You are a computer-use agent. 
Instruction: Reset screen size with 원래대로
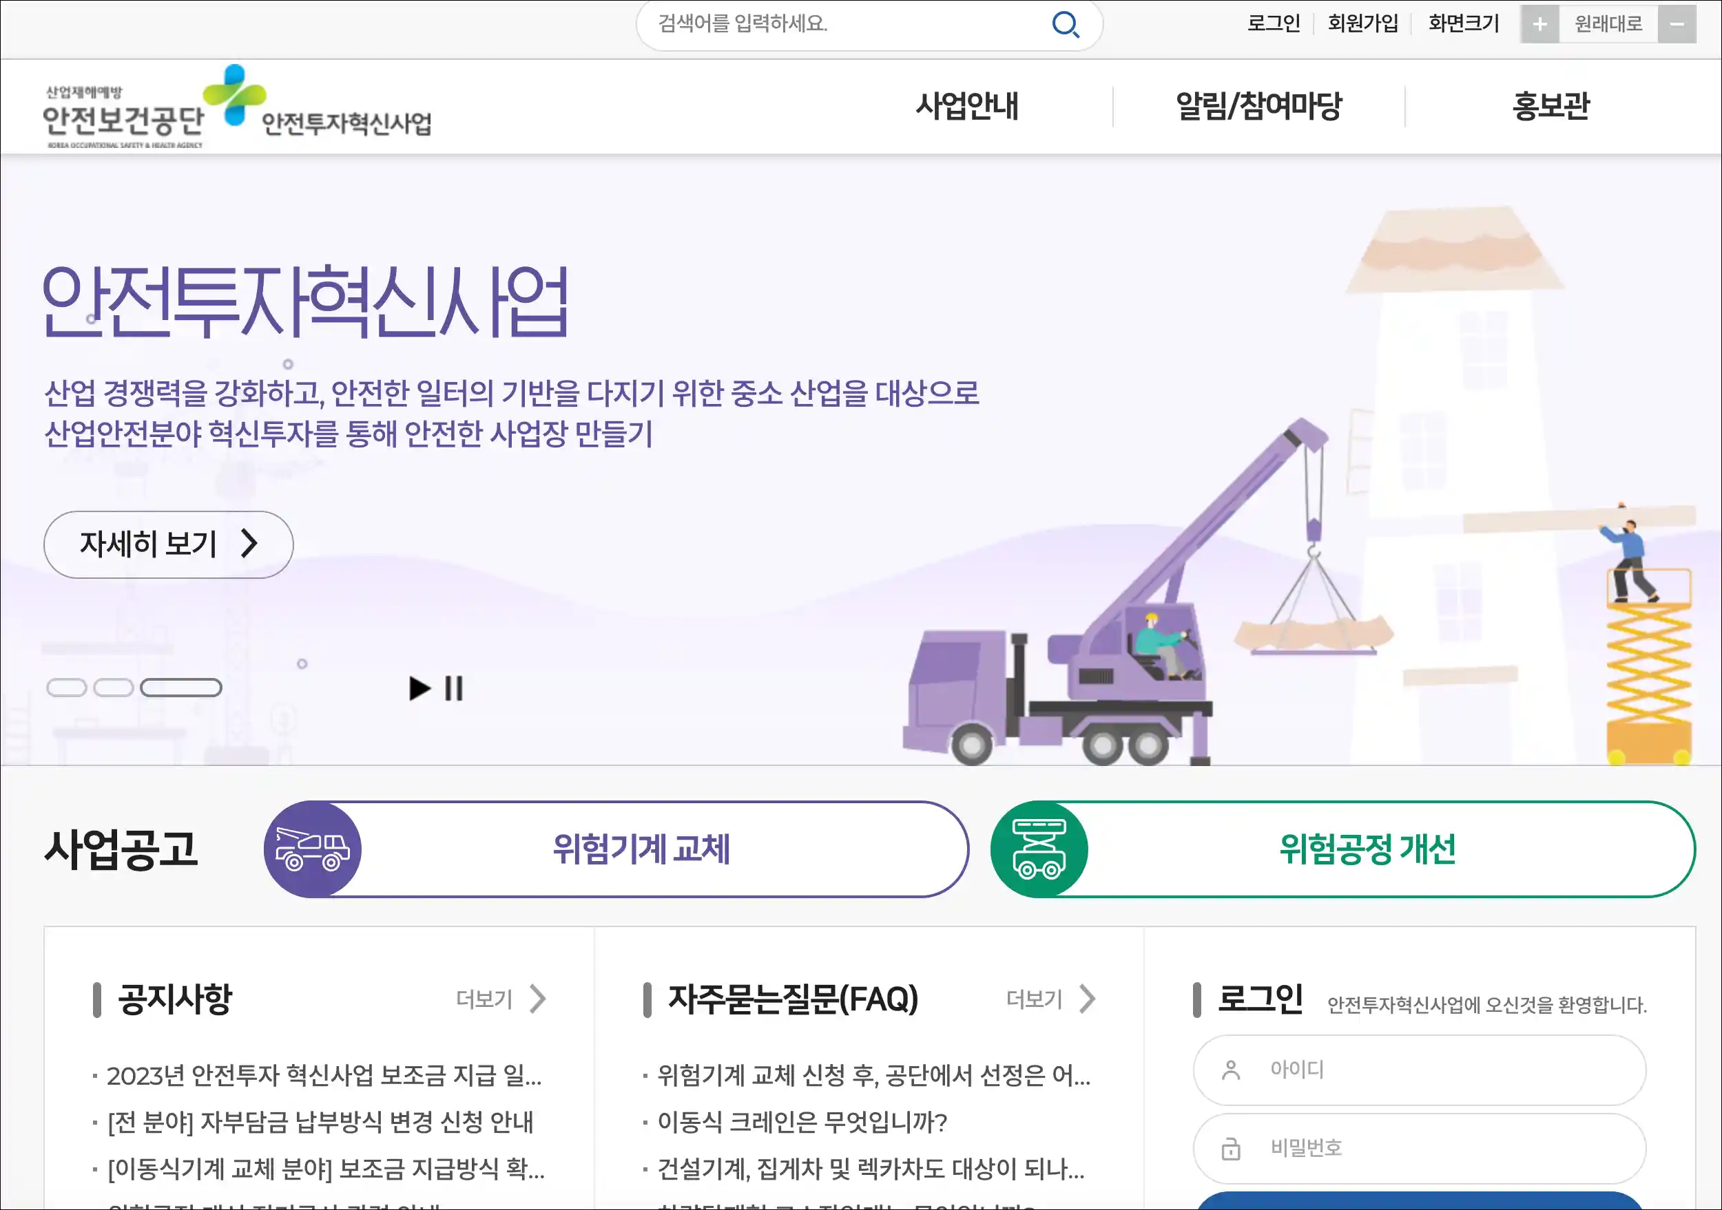click(x=1609, y=24)
